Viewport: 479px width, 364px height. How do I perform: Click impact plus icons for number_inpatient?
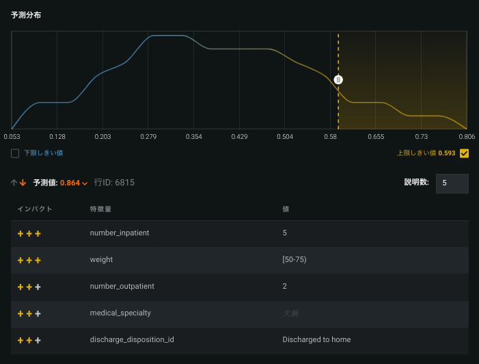[x=29, y=233]
